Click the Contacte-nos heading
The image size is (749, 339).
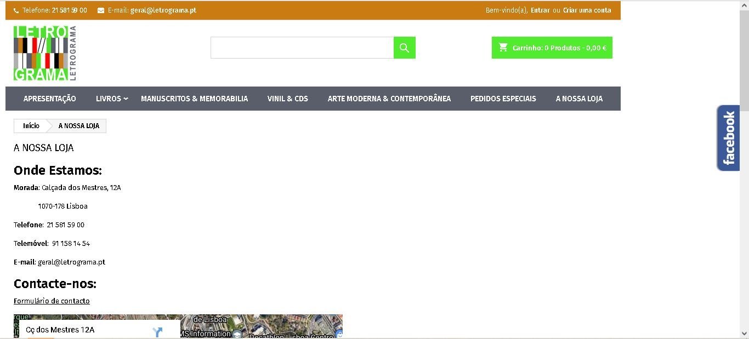click(x=55, y=284)
